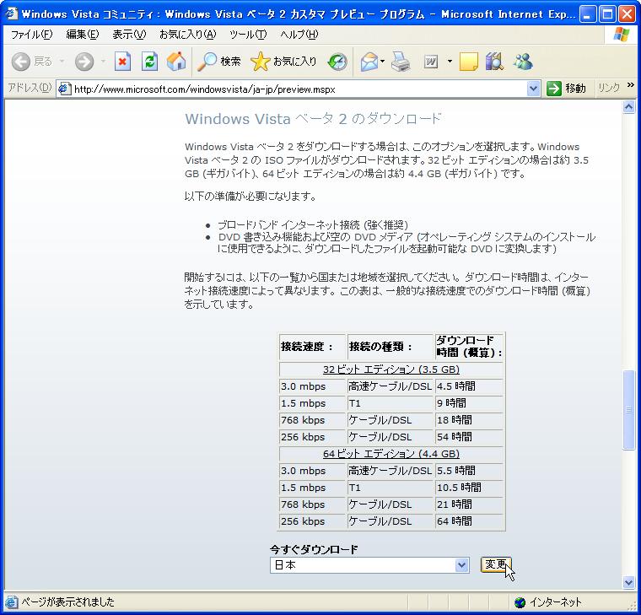Click the 4.5 時間 table cell
641x615 pixels.
coord(469,386)
